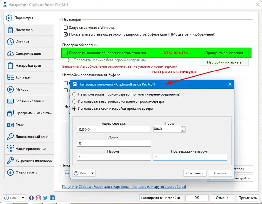The image size is (262, 204).
Task: Uncheck the buffer preview popup checkbox
Action: click(x=66, y=34)
